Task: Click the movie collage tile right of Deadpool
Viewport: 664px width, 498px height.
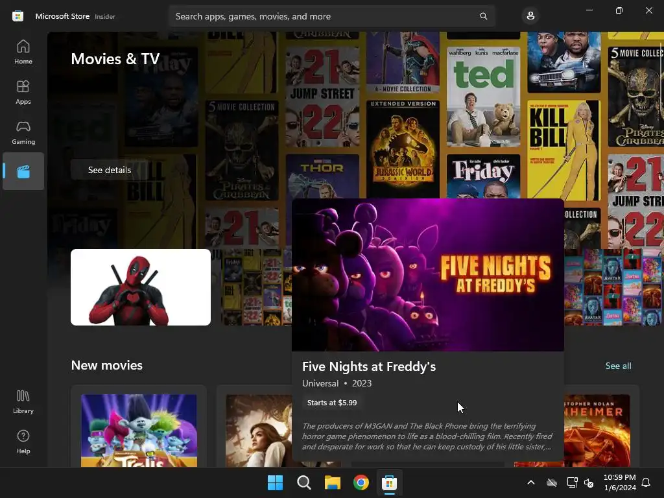Action: [x=257, y=287]
